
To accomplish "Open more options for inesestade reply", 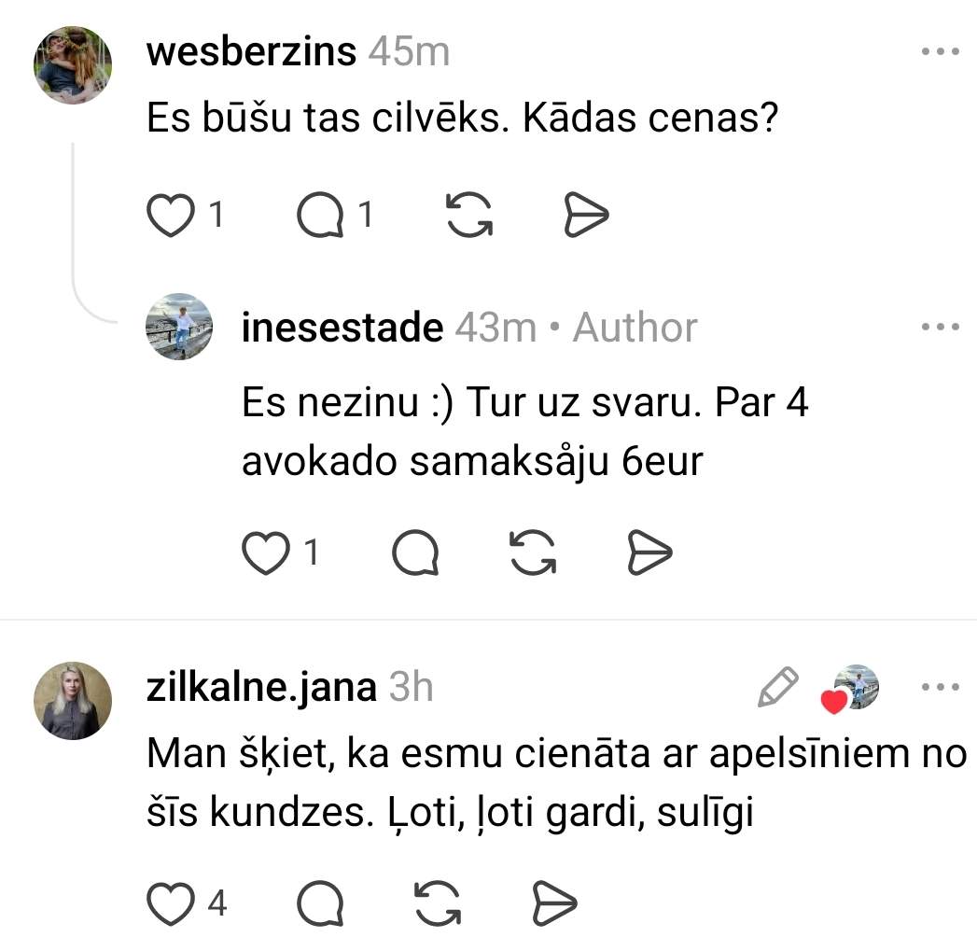I will click(x=940, y=328).
